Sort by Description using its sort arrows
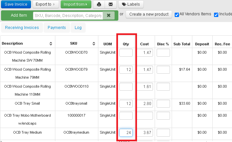 pyautogui.click(x=51, y=44)
